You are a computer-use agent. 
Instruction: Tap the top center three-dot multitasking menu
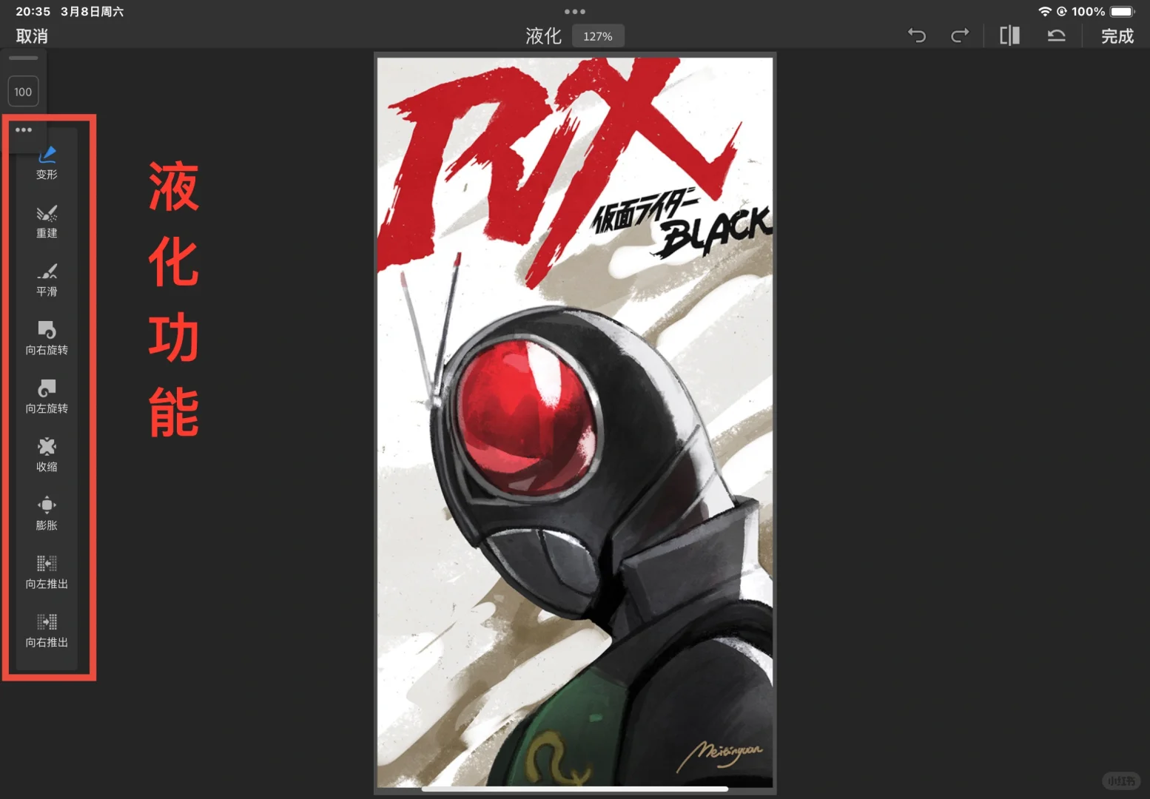pos(575,11)
